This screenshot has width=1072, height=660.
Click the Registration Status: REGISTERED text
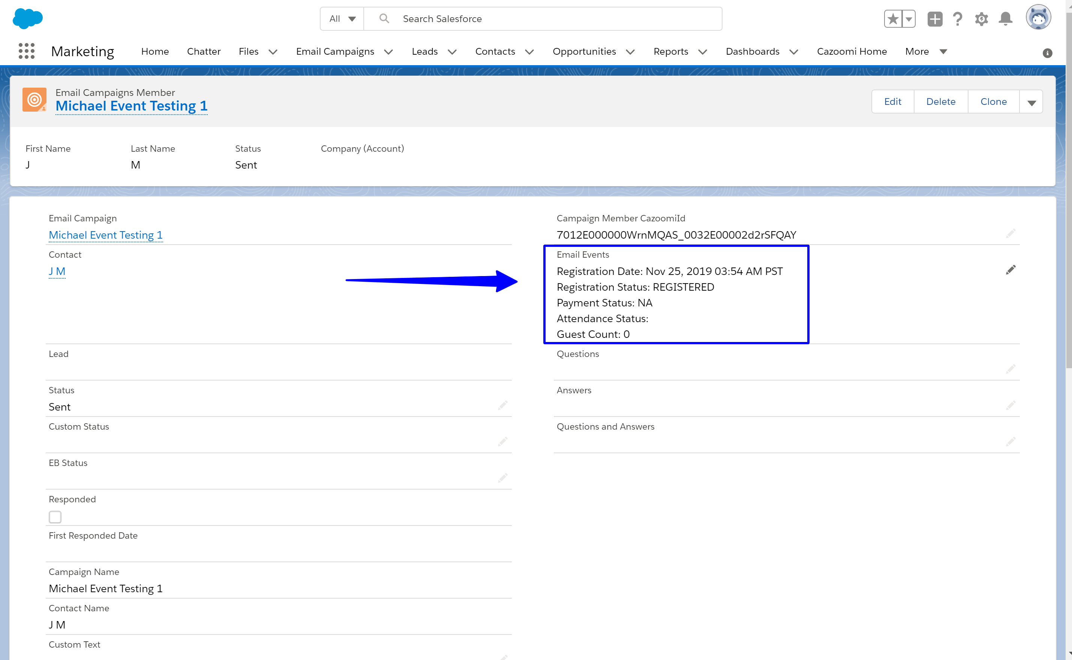click(635, 287)
